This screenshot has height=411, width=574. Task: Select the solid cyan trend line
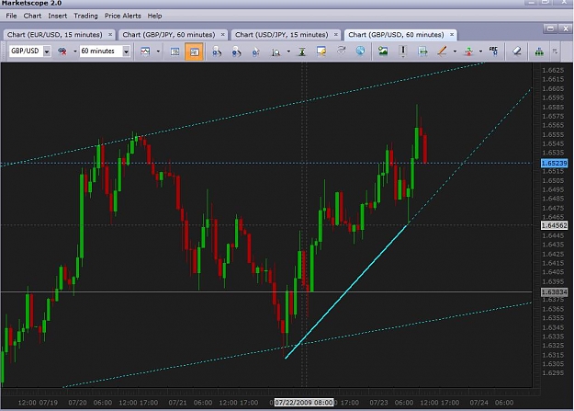[x=346, y=291]
